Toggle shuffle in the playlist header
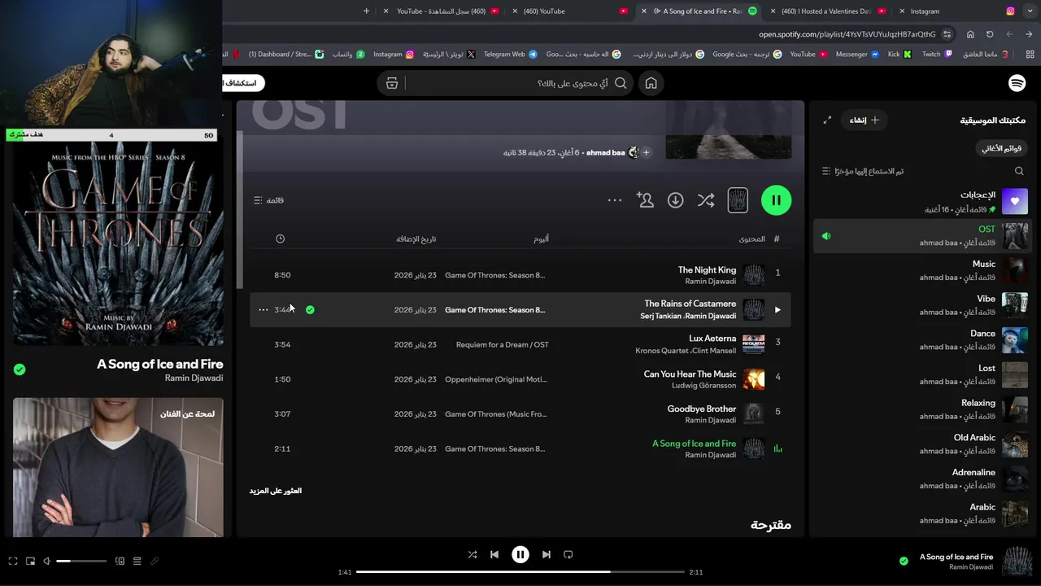The image size is (1041, 586). click(706, 200)
